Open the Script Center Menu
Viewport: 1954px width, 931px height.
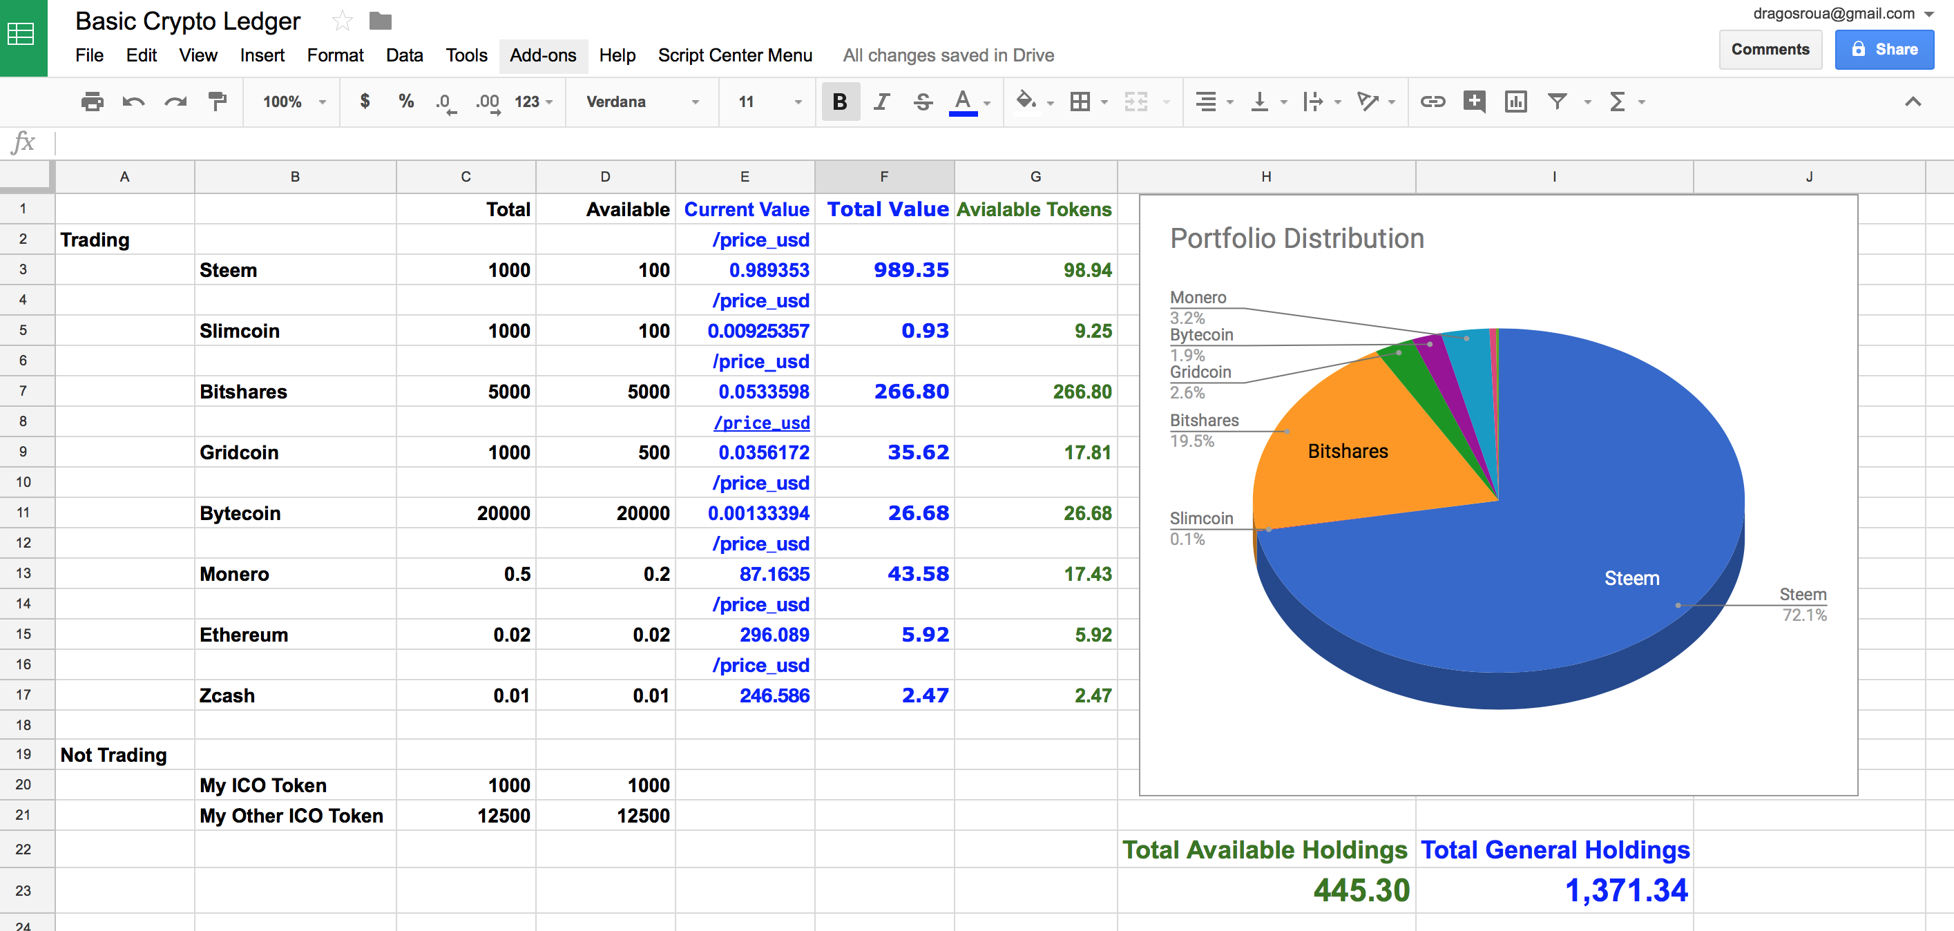click(735, 55)
